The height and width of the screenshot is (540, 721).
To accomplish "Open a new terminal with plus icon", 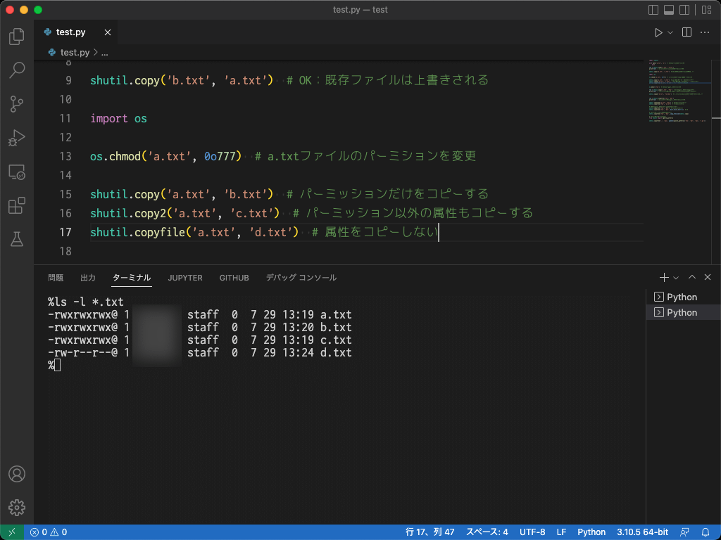I will [663, 277].
